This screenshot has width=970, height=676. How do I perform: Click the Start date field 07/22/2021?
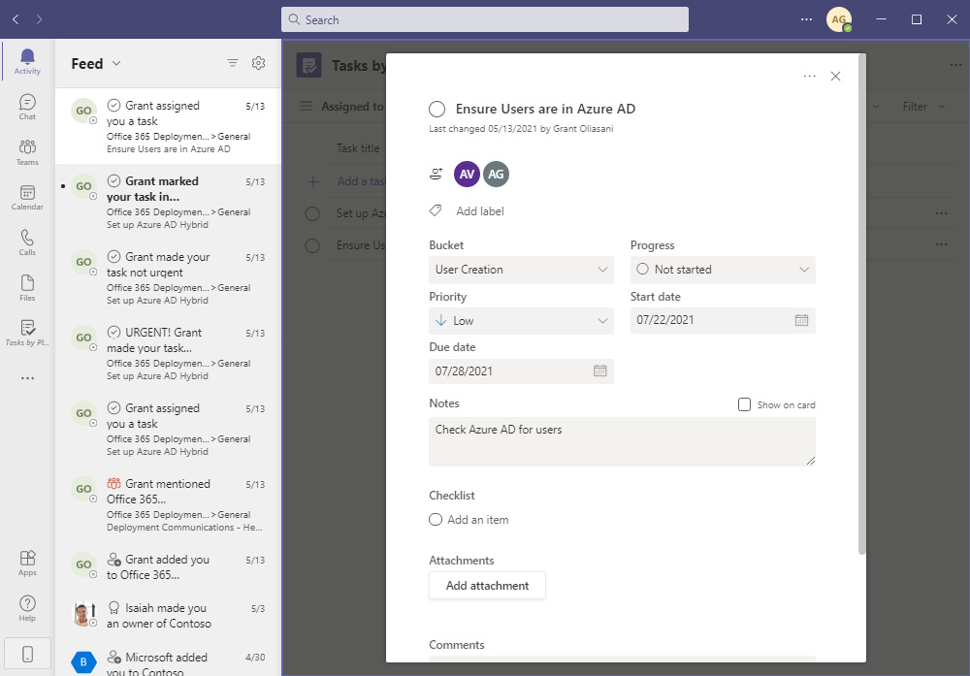coord(723,320)
